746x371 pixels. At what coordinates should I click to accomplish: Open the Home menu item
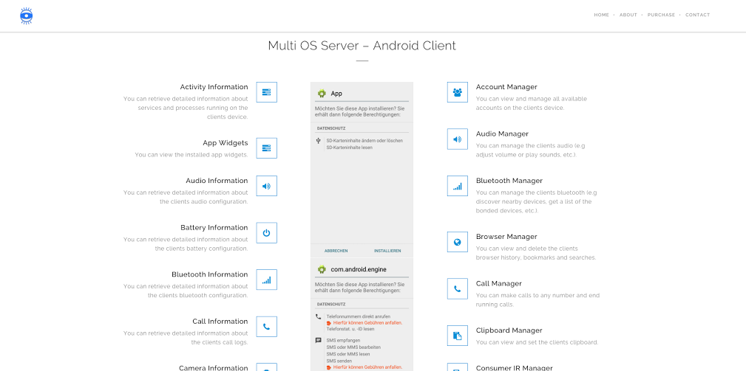pyautogui.click(x=601, y=15)
